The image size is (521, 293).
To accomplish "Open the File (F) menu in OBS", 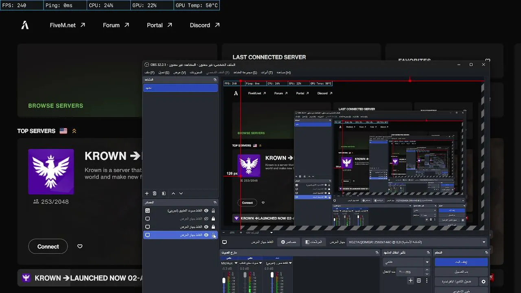I will (149, 72).
